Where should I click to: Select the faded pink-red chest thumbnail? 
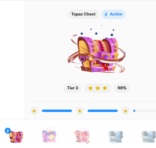(82, 135)
